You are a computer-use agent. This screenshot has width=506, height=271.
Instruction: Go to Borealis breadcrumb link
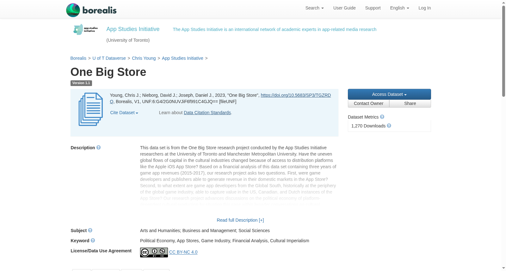pos(78,58)
